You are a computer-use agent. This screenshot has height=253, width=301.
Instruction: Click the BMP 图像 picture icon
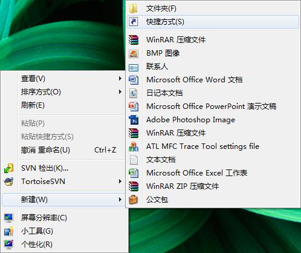134,53
